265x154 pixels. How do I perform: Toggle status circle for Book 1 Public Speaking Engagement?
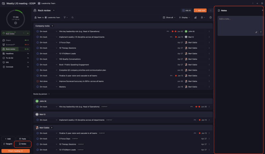[x=37, y=64]
